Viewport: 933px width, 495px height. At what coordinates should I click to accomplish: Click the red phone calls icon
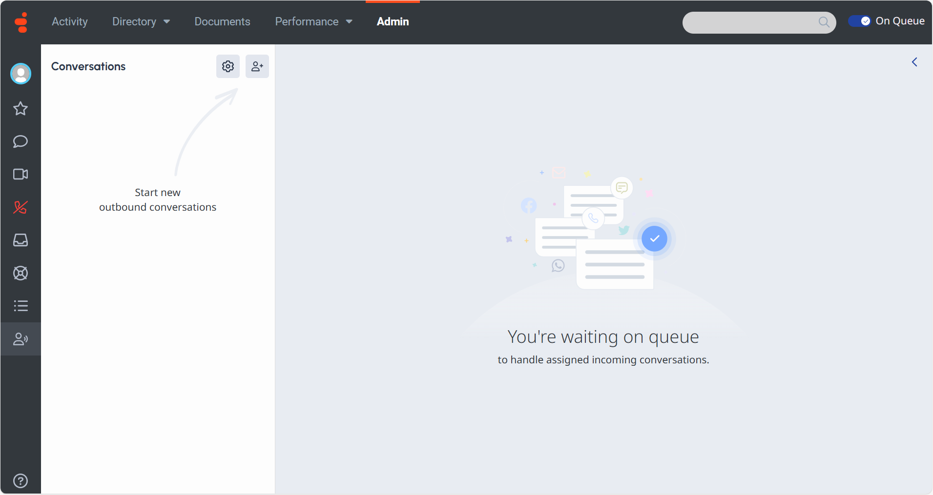(21, 207)
